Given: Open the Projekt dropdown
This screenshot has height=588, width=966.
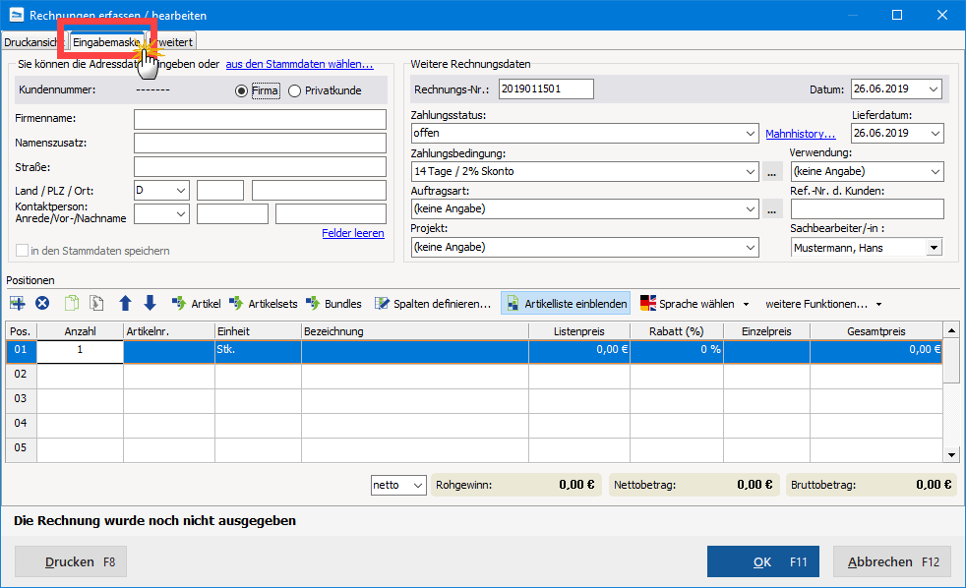Looking at the screenshot, I should click(584, 247).
